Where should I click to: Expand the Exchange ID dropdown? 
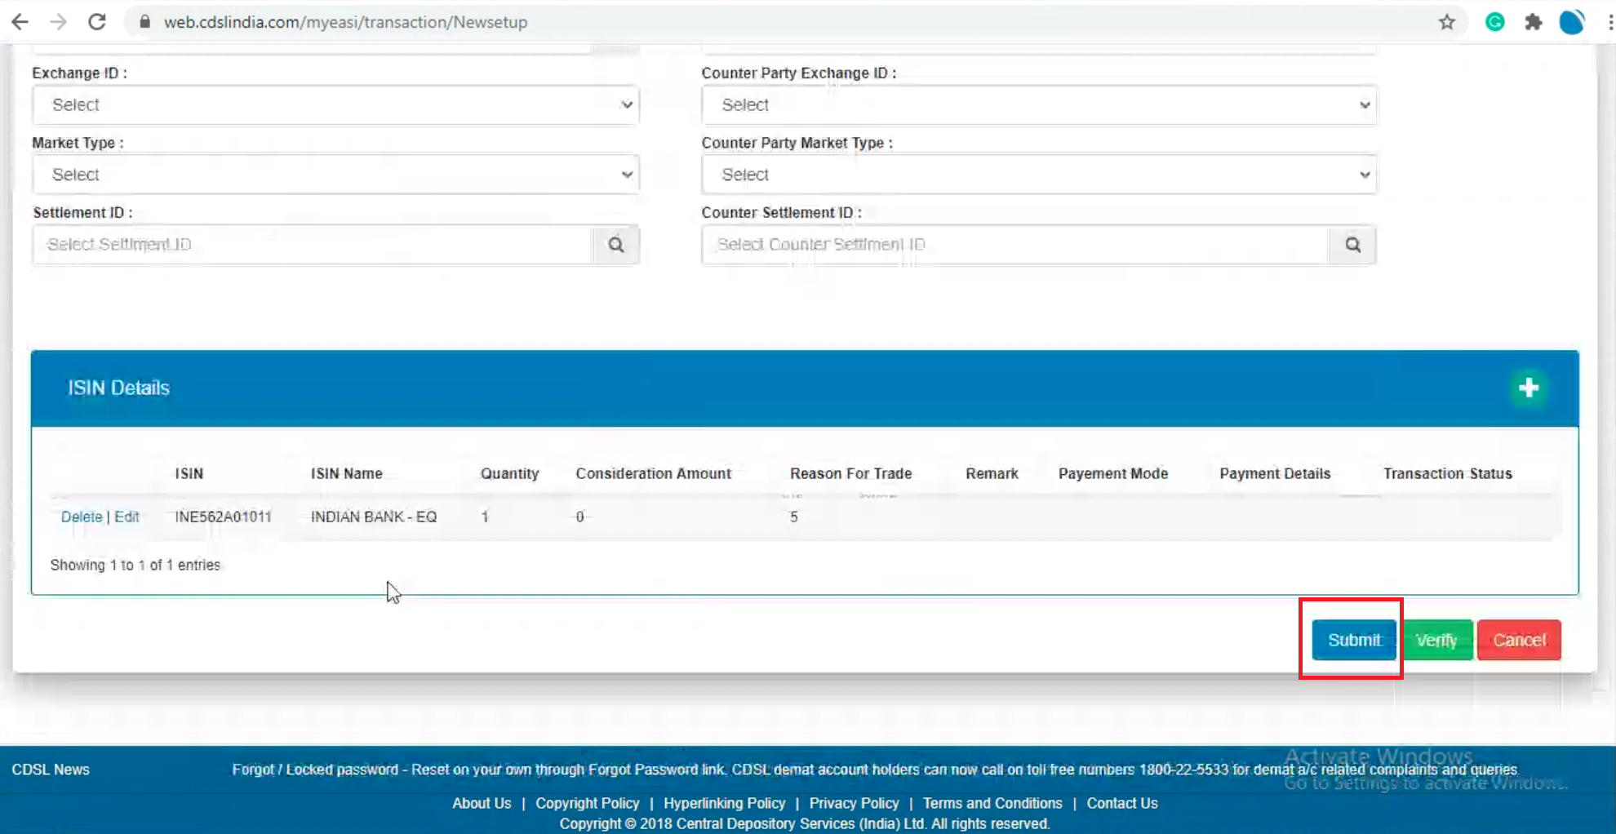click(335, 105)
